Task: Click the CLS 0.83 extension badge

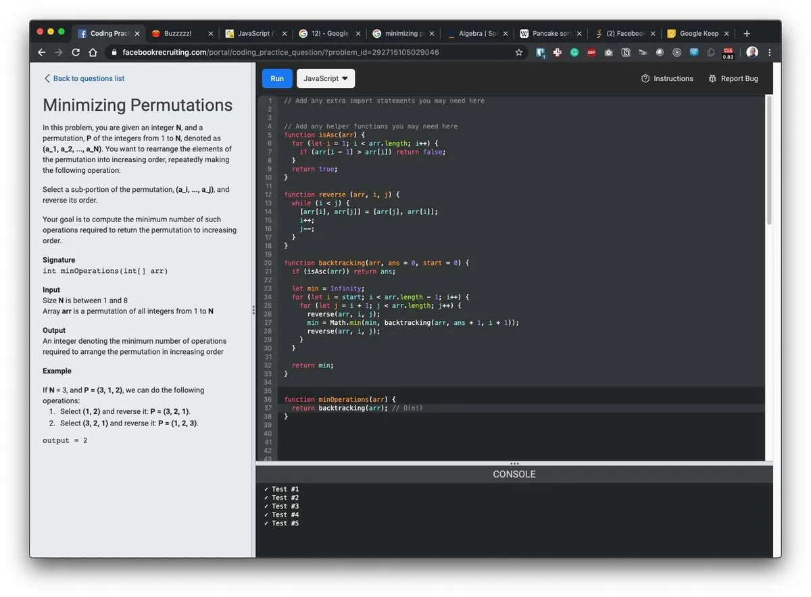Action: 728,53
